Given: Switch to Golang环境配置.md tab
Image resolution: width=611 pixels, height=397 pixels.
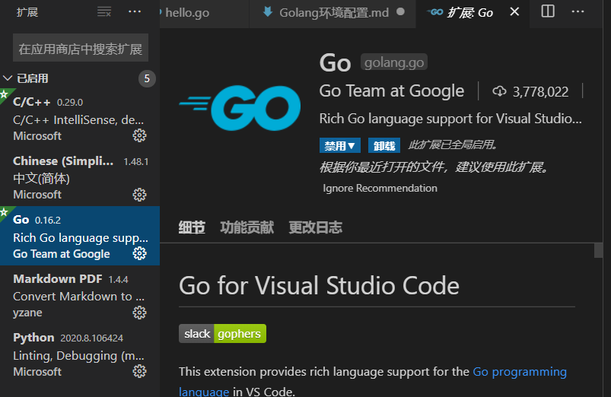Looking at the screenshot, I should click(x=334, y=12).
